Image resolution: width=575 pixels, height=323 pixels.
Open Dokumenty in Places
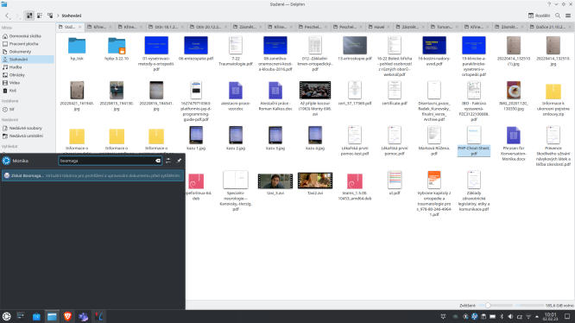tap(20, 52)
